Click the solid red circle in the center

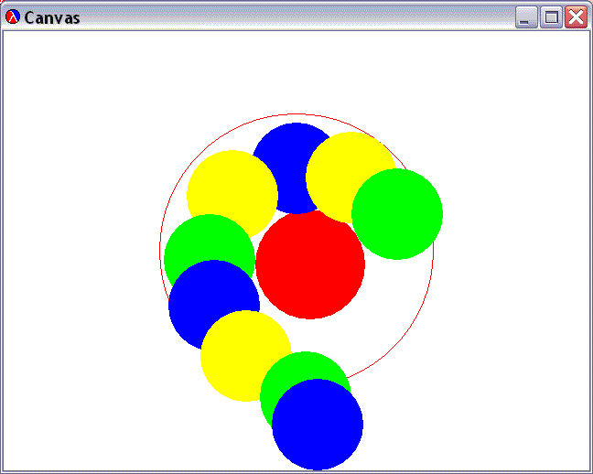point(310,265)
